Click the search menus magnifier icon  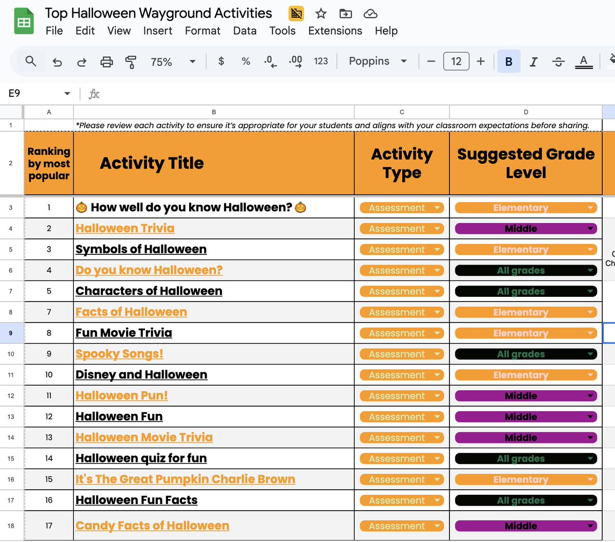pos(31,62)
